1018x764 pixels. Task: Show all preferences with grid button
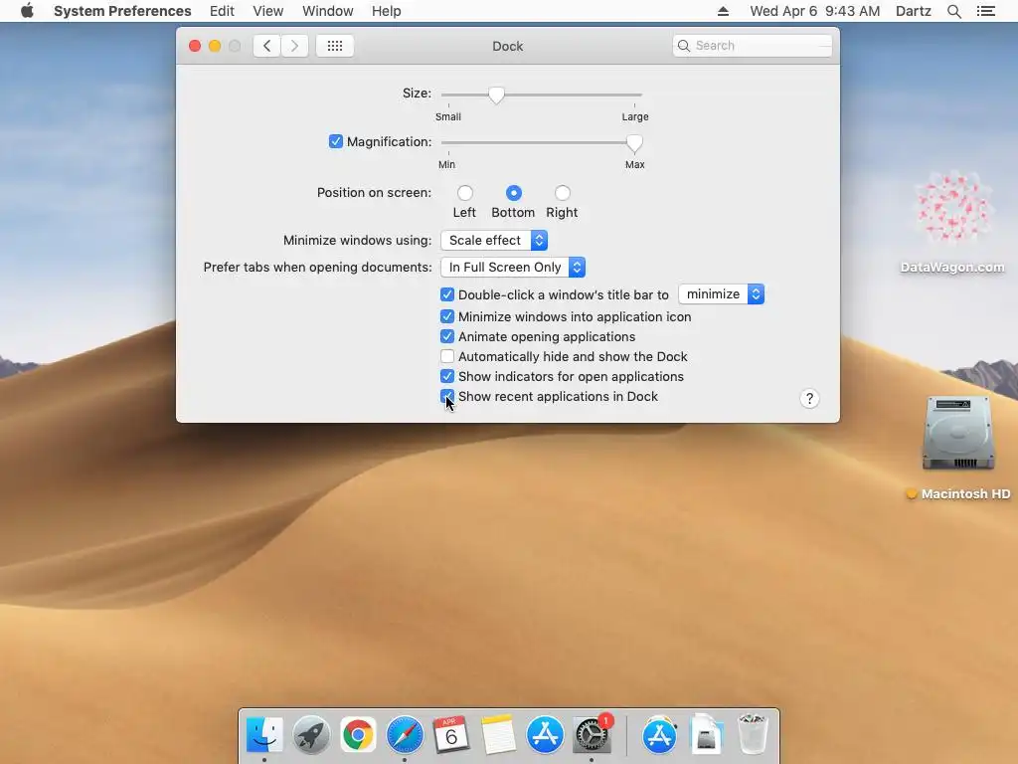pos(335,46)
